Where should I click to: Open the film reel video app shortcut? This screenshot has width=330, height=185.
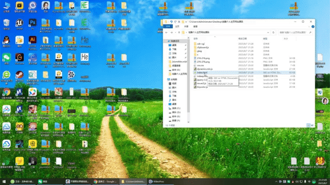point(71,76)
